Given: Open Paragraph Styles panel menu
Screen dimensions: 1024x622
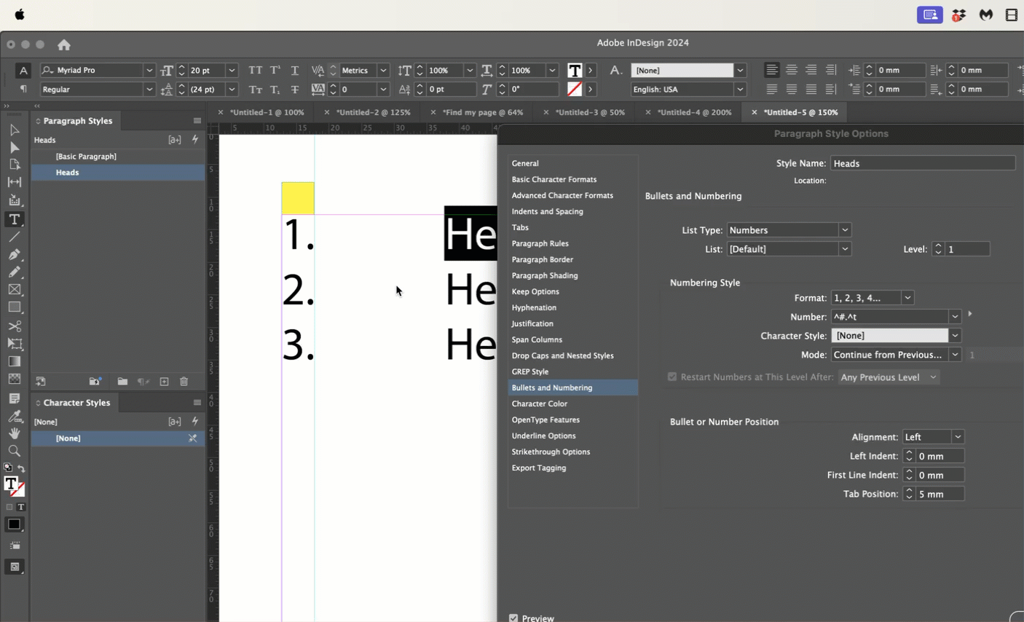Looking at the screenshot, I should coord(197,121).
